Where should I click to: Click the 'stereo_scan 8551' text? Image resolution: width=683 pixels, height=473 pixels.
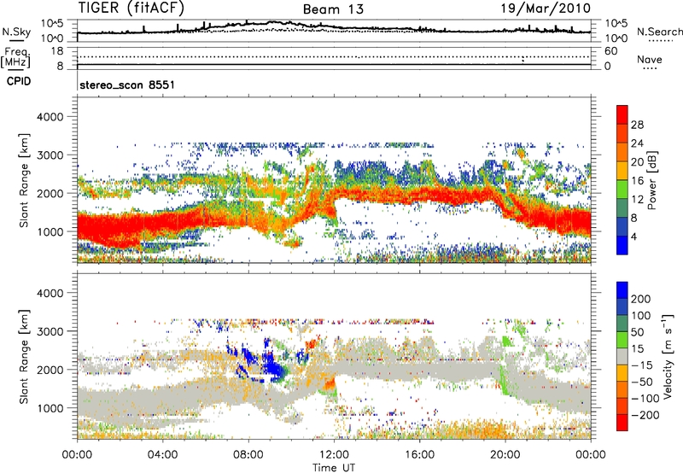point(127,85)
